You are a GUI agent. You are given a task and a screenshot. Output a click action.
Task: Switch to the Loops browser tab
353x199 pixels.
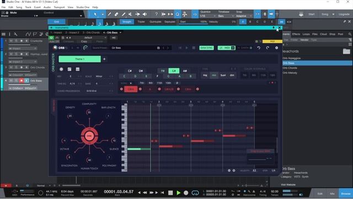(306, 34)
